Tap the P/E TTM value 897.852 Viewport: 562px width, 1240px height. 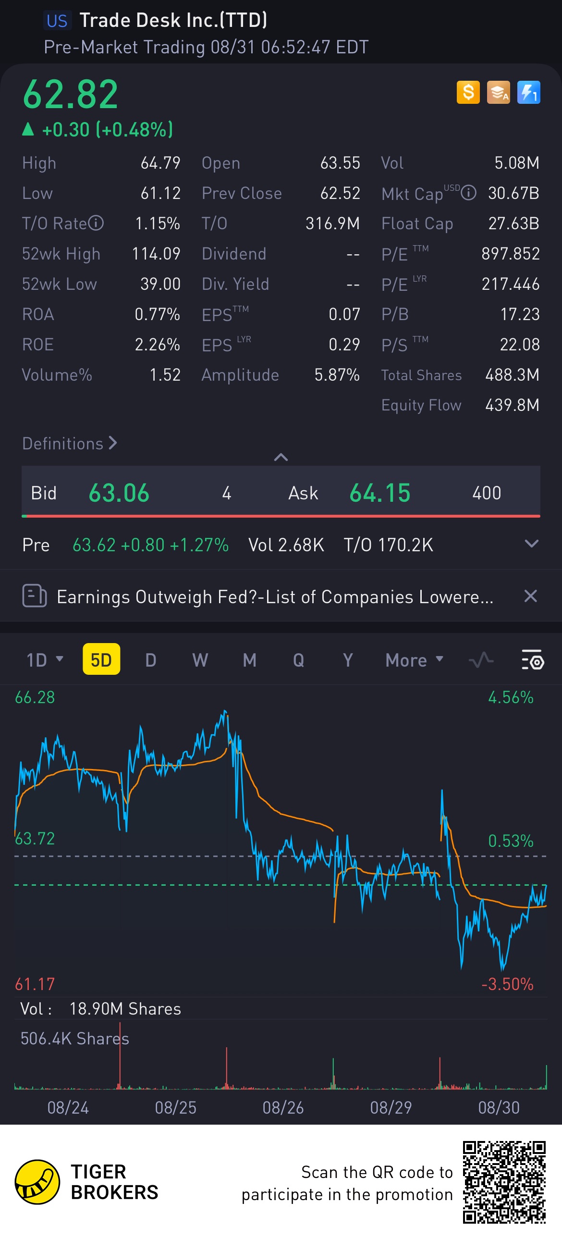[511, 254]
